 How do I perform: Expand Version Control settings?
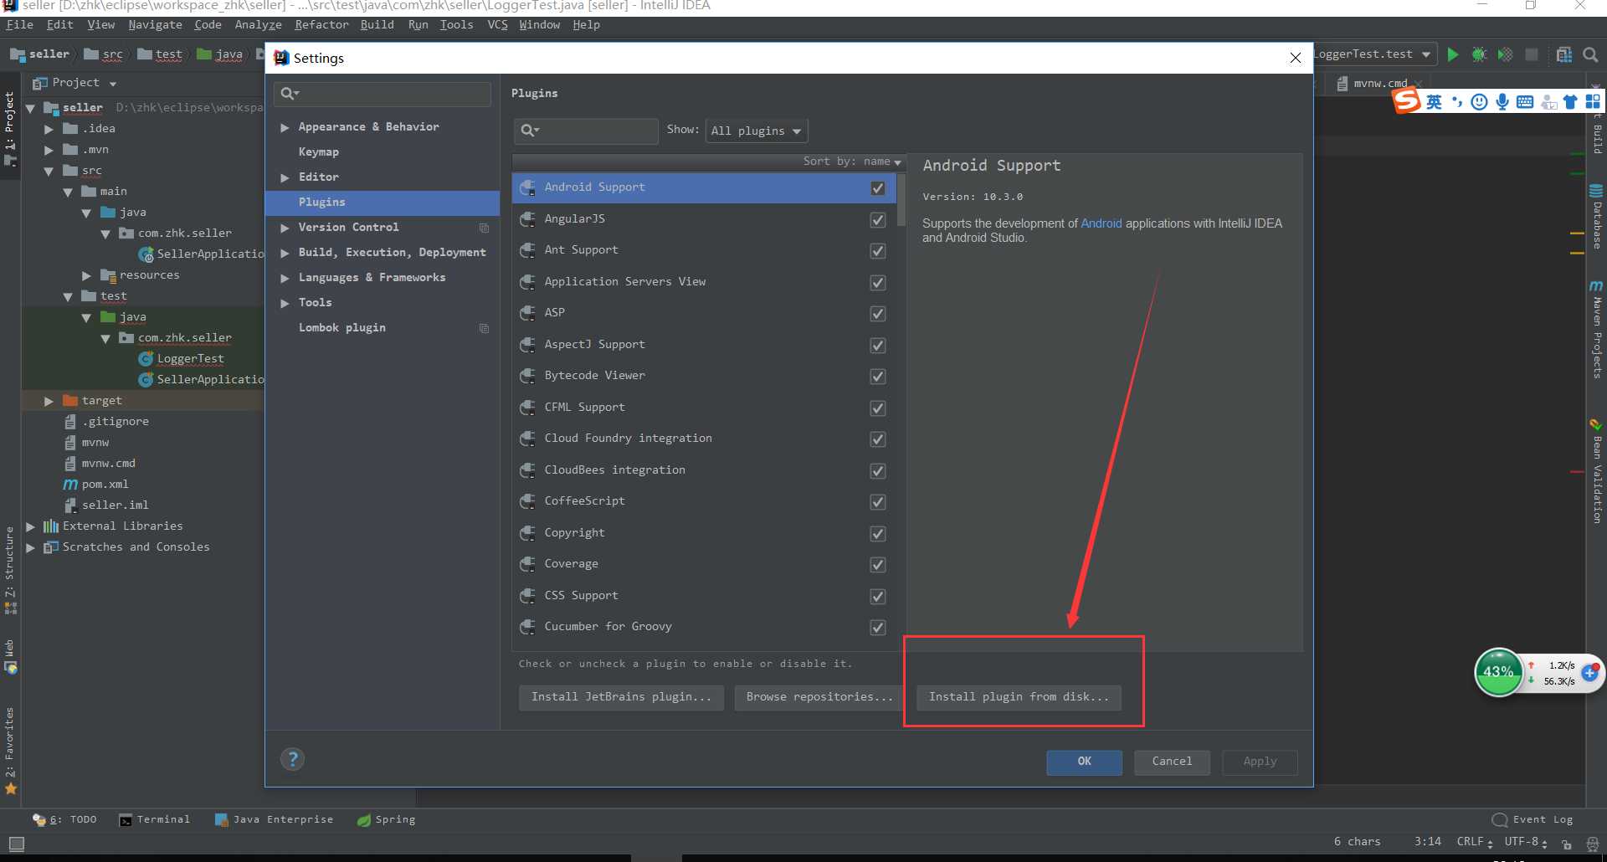pos(285,228)
